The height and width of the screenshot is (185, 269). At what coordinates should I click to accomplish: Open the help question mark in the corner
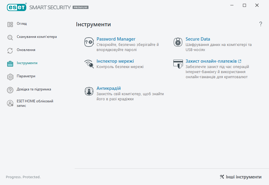click(260, 24)
